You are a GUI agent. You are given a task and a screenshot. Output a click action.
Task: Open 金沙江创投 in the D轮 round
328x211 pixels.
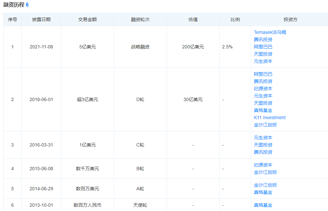click(x=264, y=125)
